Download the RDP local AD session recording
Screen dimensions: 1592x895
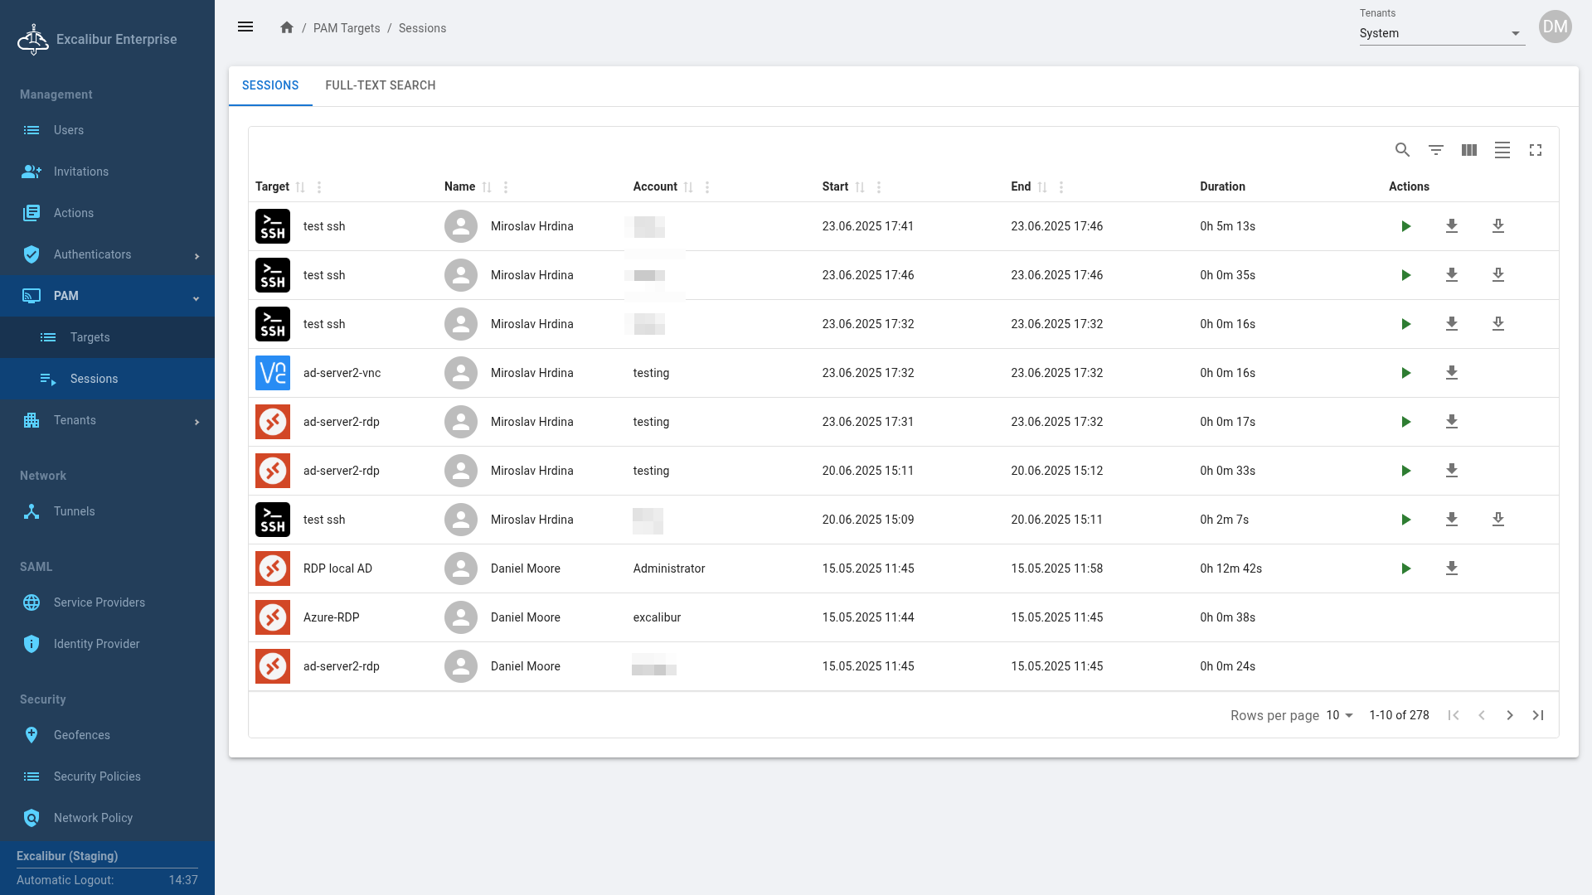pos(1451,568)
